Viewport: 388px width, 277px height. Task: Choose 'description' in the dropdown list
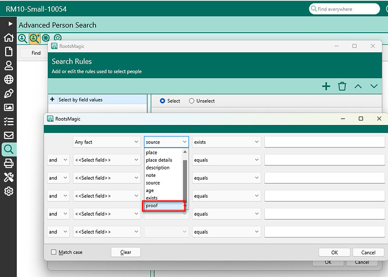tap(164, 167)
